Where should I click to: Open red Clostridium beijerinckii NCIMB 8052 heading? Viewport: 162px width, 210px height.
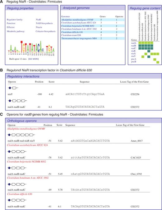[x=26, y=162]
